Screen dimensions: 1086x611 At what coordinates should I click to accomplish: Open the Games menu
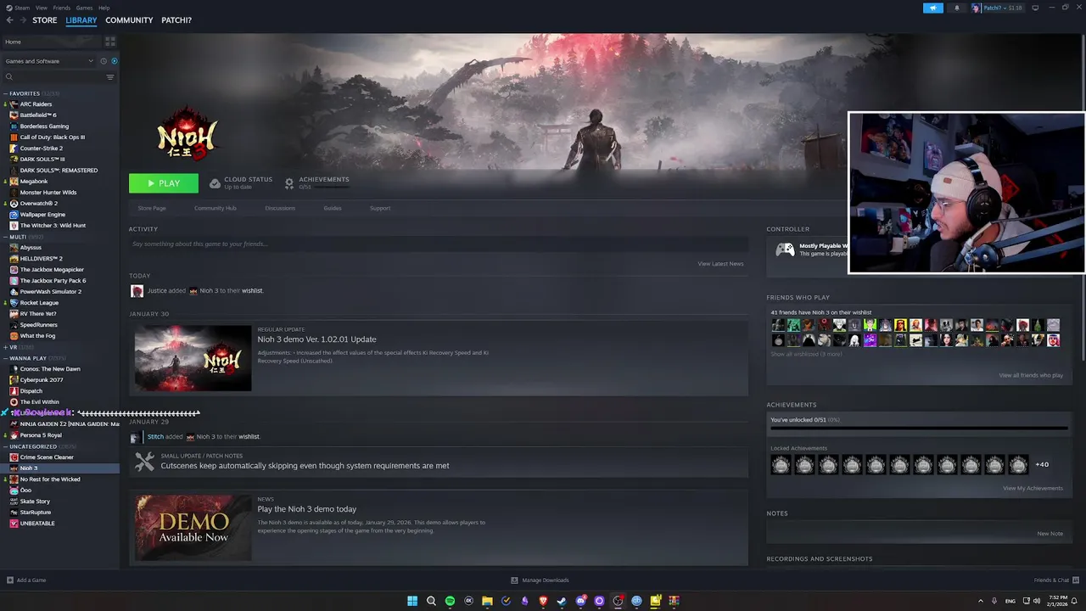84,8
